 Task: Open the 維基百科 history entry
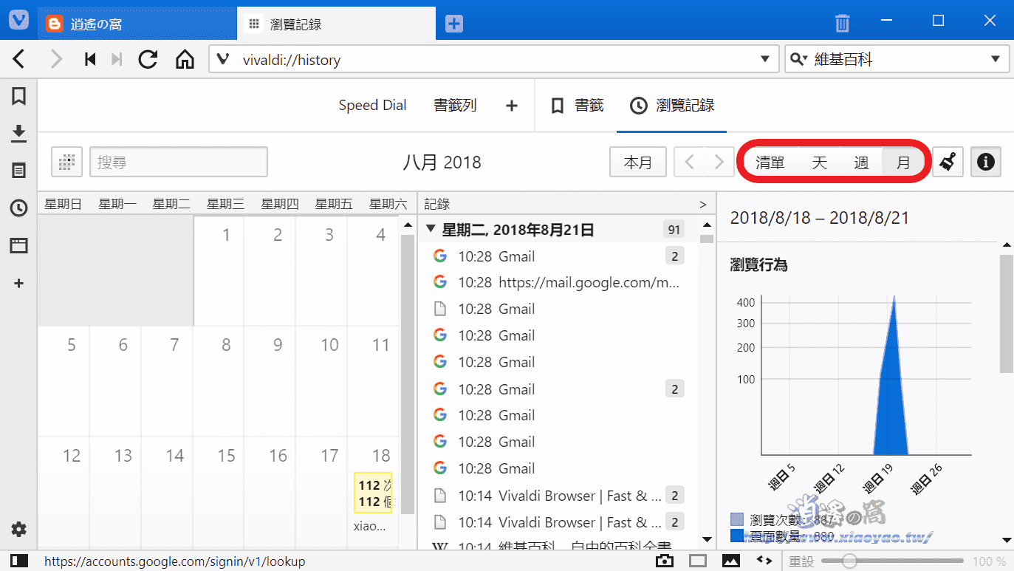pyautogui.click(x=558, y=547)
